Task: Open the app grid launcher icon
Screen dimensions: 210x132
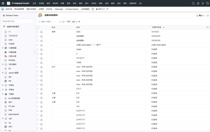Action: pos(3,3)
